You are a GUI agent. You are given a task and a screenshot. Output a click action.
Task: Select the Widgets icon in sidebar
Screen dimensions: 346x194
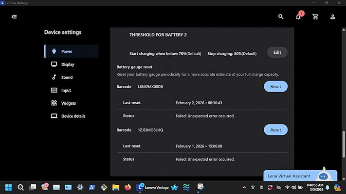[x=54, y=103]
